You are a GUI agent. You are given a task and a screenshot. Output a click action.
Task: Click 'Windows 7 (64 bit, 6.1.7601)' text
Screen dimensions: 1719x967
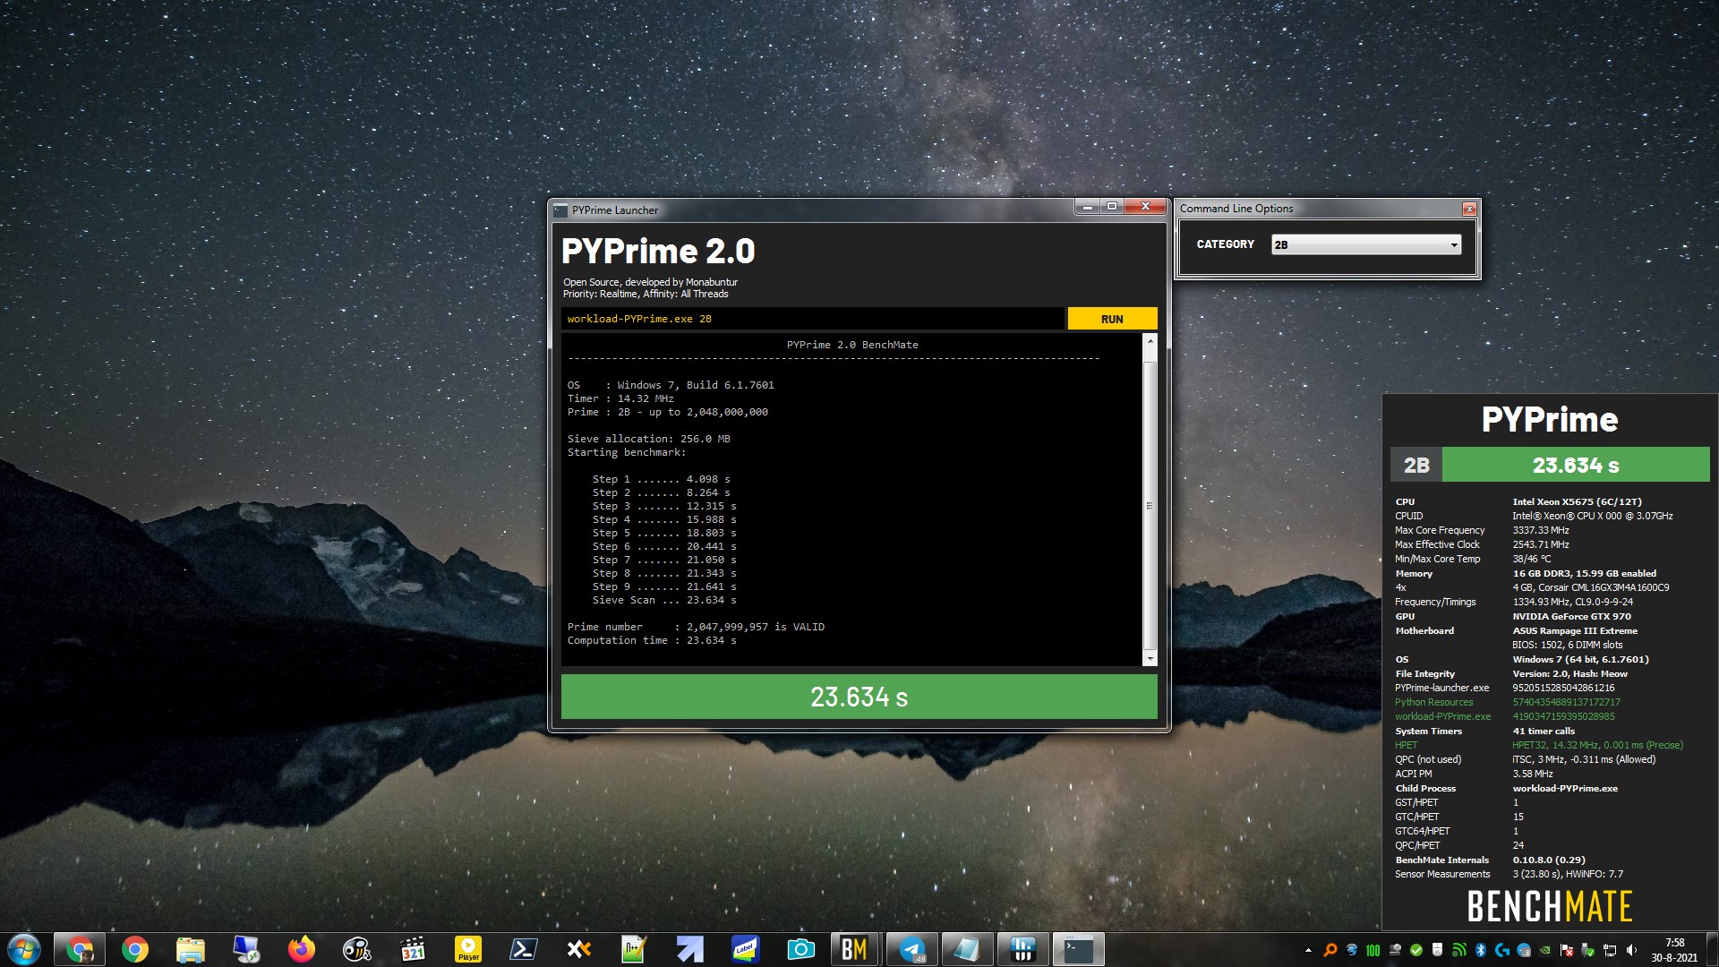click(x=1580, y=659)
